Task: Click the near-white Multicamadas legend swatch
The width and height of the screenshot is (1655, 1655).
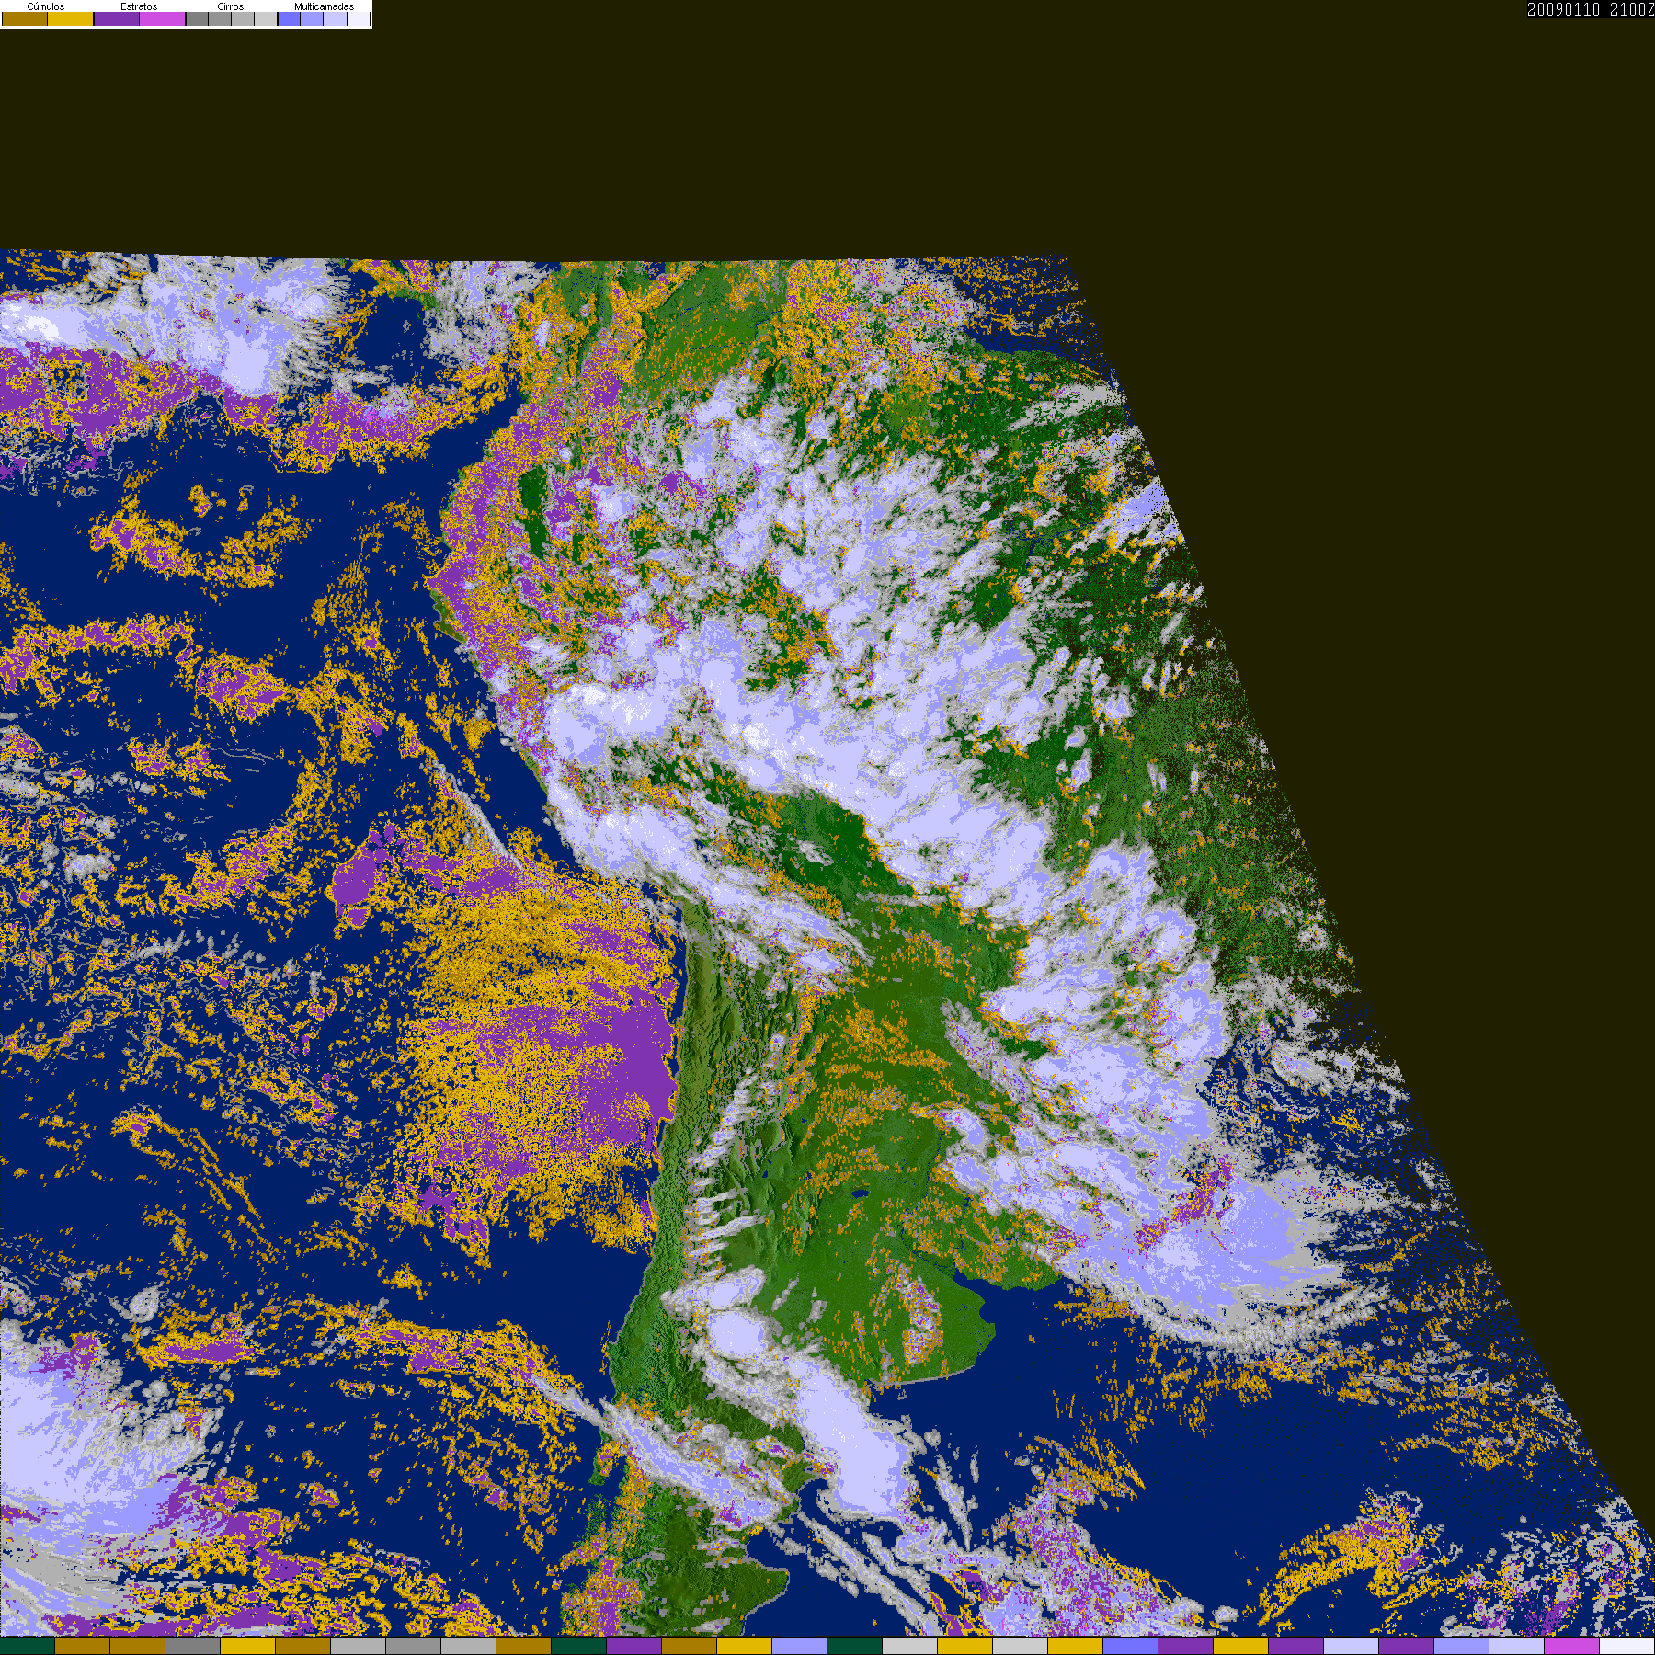Action: pyautogui.click(x=359, y=18)
